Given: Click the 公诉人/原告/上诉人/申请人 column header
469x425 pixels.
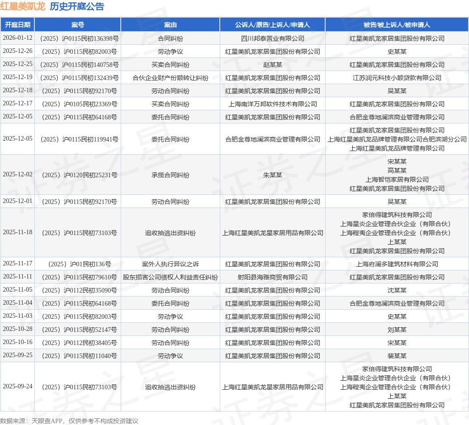Looking at the screenshot, I should 272,25.
